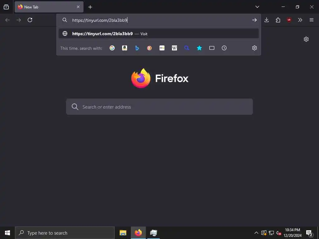Open the notification center icon
This screenshot has width=319, height=239.
pos(309,233)
